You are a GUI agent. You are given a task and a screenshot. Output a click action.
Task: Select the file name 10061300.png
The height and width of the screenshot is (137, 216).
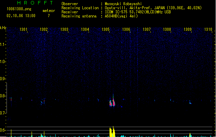tap(19, 9)
